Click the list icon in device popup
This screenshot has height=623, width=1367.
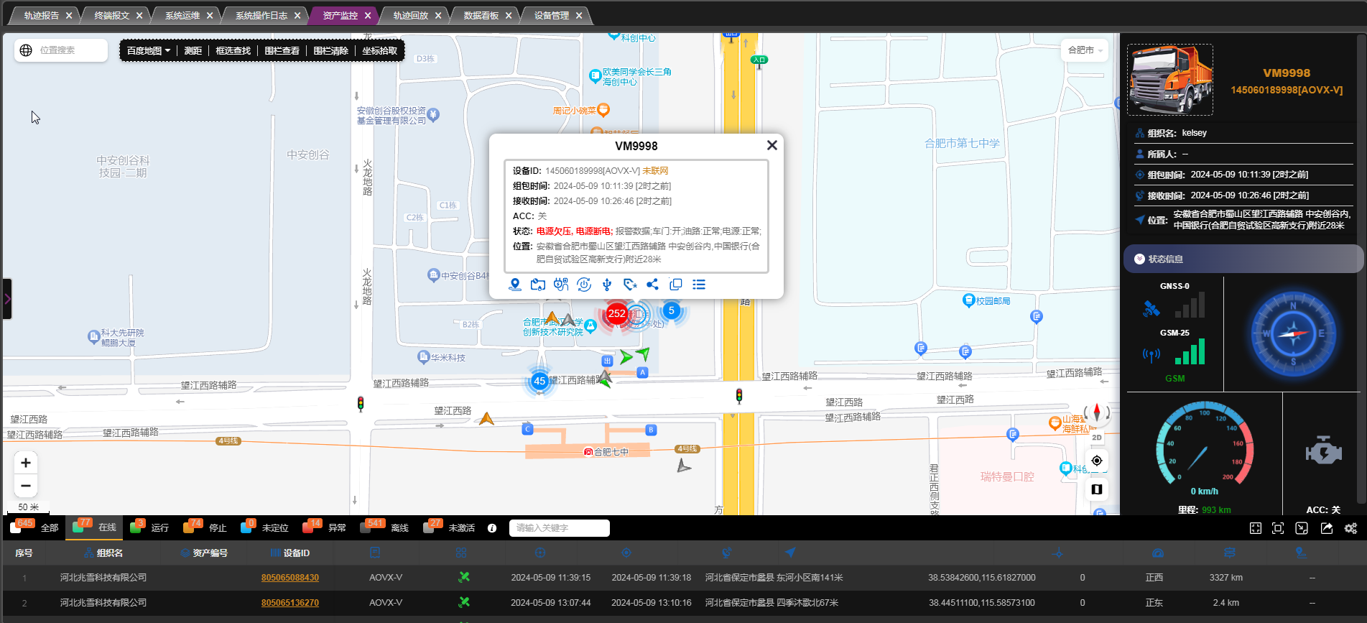[699, 285]
